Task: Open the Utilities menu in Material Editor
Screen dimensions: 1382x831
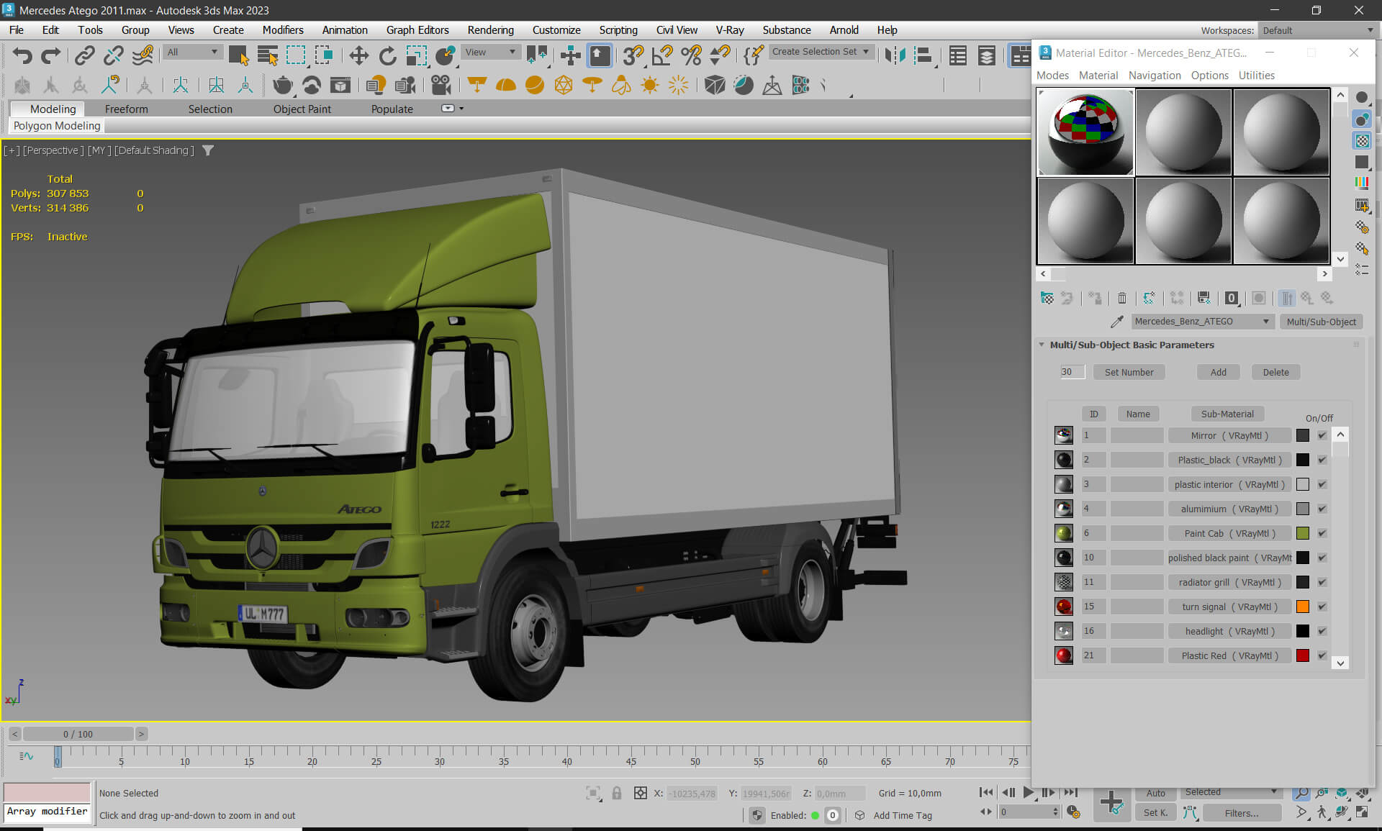Action: point(1256,75)
